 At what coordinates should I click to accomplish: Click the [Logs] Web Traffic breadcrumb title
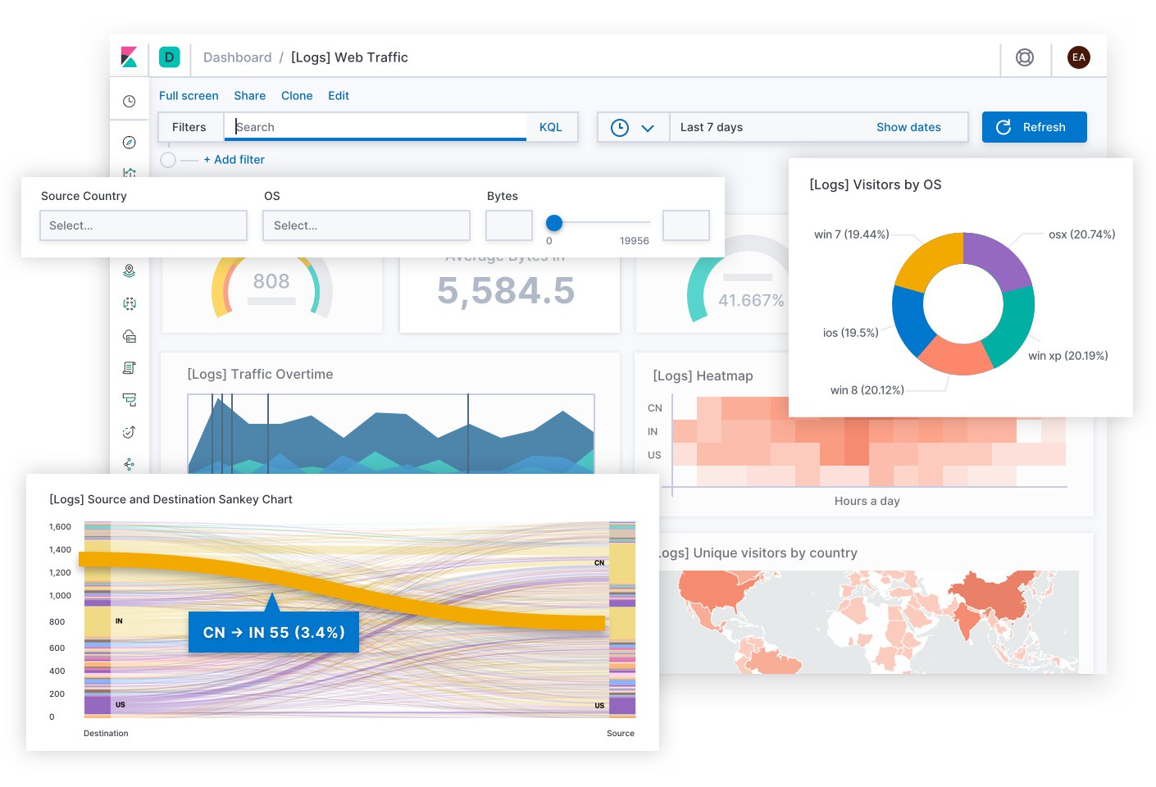[349, 57]
